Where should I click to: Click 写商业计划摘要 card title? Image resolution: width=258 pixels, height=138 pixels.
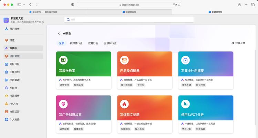pyautogui.click(x=193, y=71)
